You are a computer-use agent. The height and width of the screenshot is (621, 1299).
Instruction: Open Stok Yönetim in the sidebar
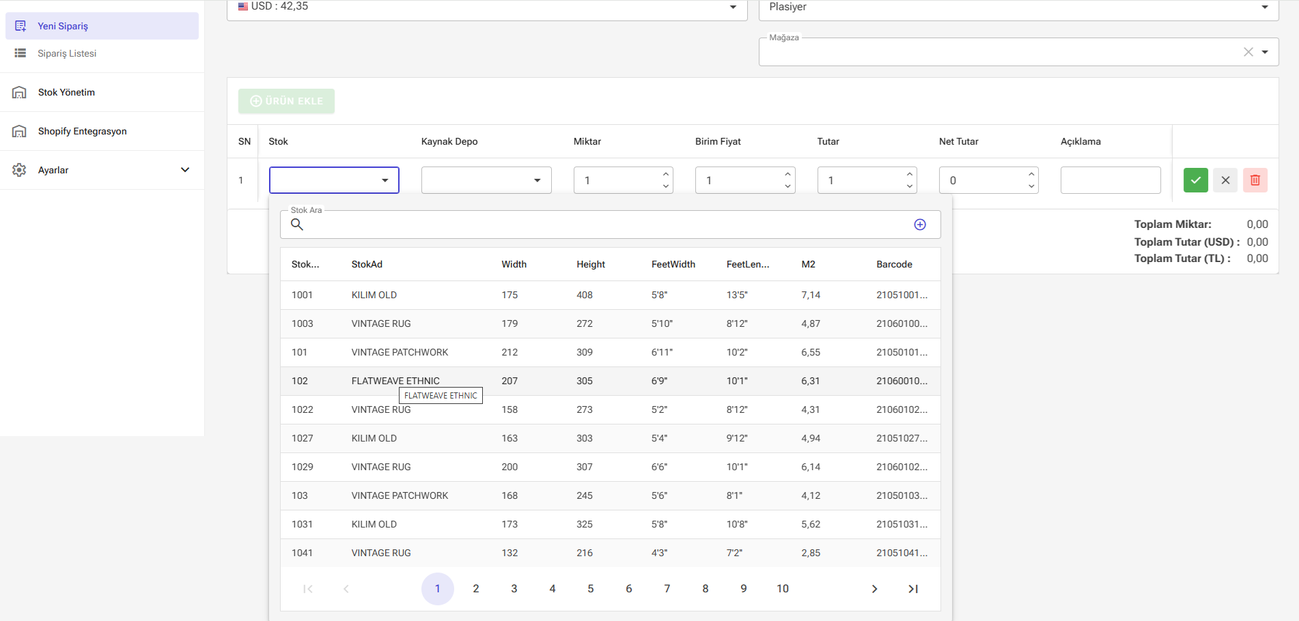point(66,92)
